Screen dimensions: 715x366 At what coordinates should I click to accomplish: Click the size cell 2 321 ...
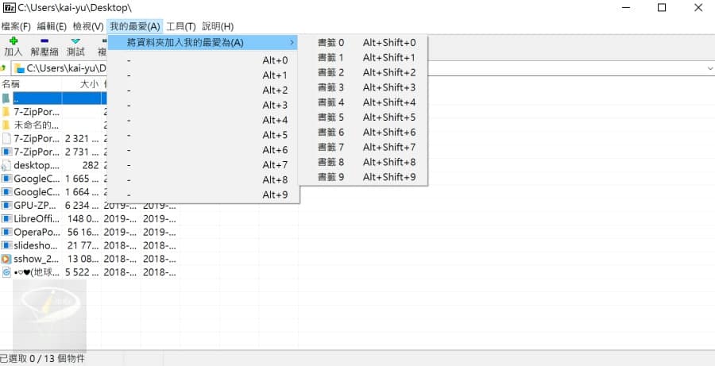point(82,139)
